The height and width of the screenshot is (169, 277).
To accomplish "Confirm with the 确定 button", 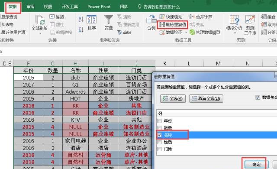I will [x=257, y=165].
